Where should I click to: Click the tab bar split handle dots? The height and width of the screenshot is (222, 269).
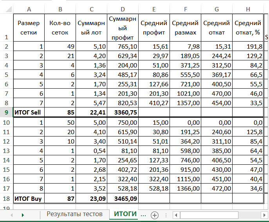coord(166,215)
